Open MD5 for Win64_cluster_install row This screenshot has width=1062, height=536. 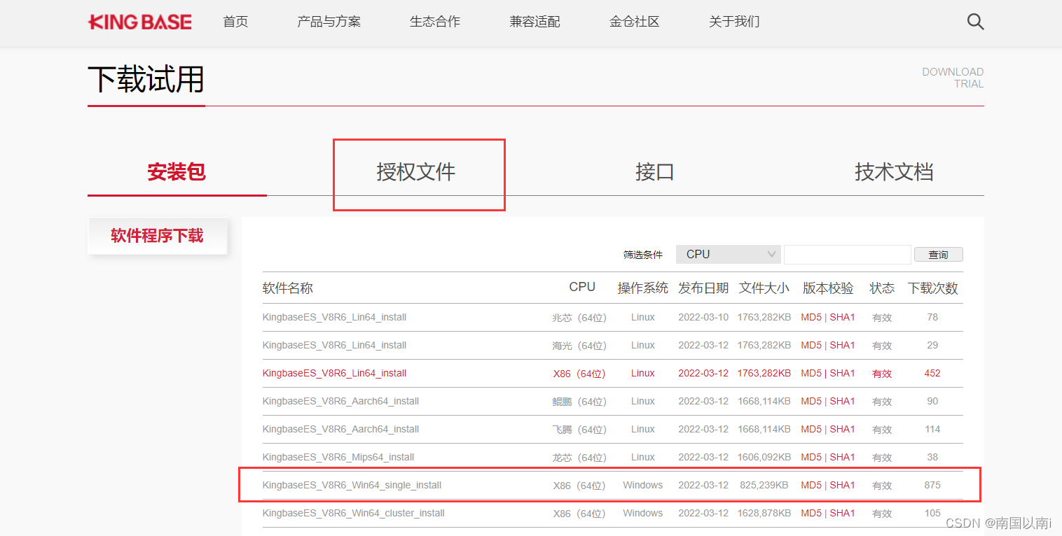point(811,513)
